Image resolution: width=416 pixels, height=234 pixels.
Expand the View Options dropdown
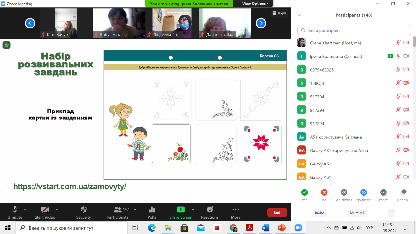(x=256, y=4)
